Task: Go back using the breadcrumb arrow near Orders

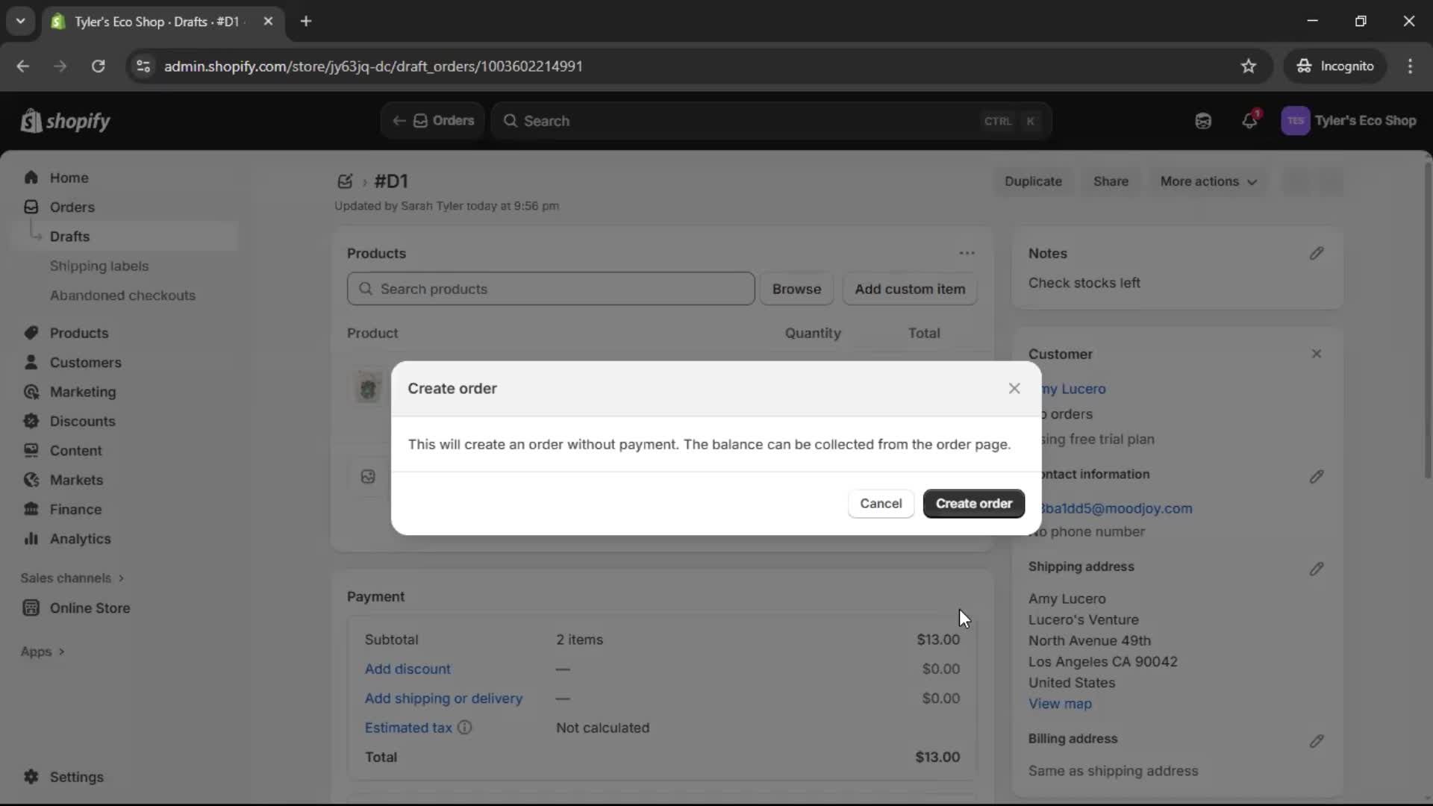Action: click(399, 121)
